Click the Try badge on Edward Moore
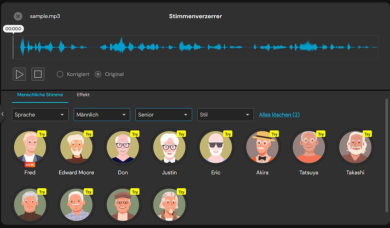The image size is (390, 228). click(x=88, y=134)
